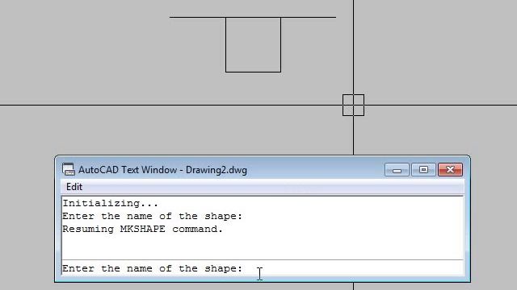Maximize the AutoCAD Text Window
The width and height of the screenshot is (517, 290).
click(x=423, y=170)
